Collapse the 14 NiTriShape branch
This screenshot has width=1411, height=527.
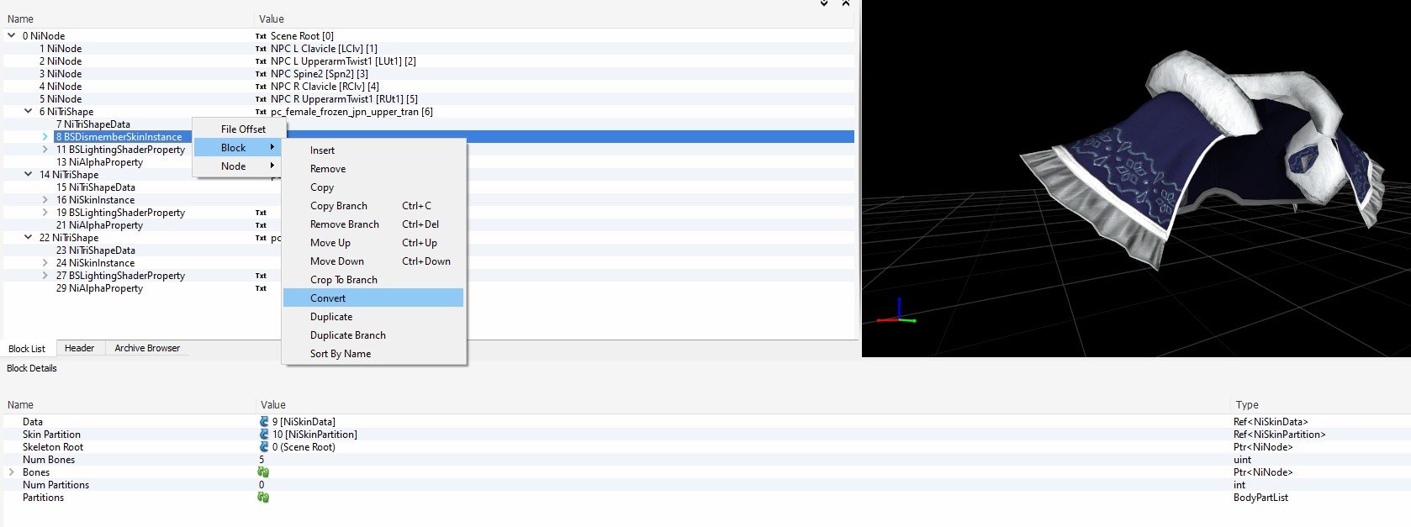coord(29,175)
